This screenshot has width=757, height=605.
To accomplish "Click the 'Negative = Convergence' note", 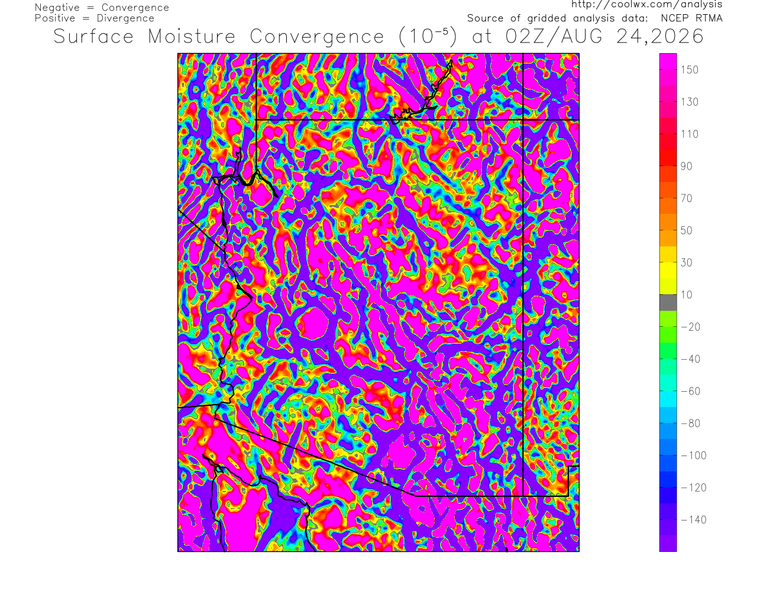I will tap(102, 8).
